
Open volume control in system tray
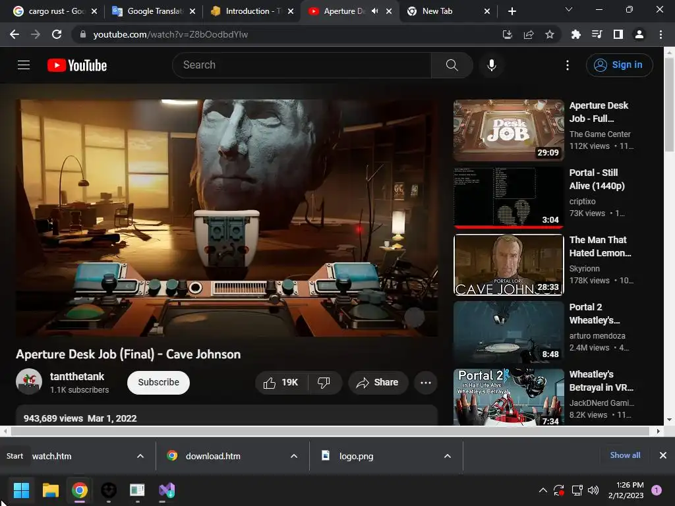tap(593, 490)
